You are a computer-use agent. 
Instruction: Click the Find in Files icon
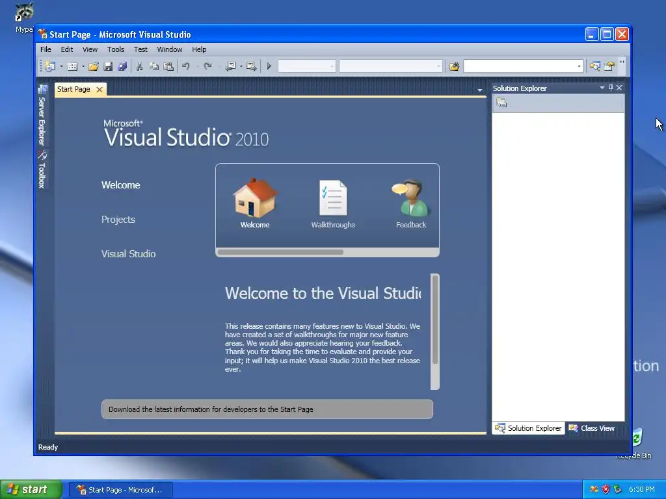[x=454, y=67]
